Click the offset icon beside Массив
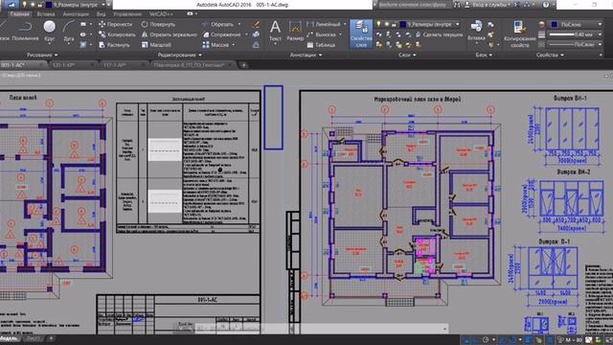The image size is (613, 345). 256,45
